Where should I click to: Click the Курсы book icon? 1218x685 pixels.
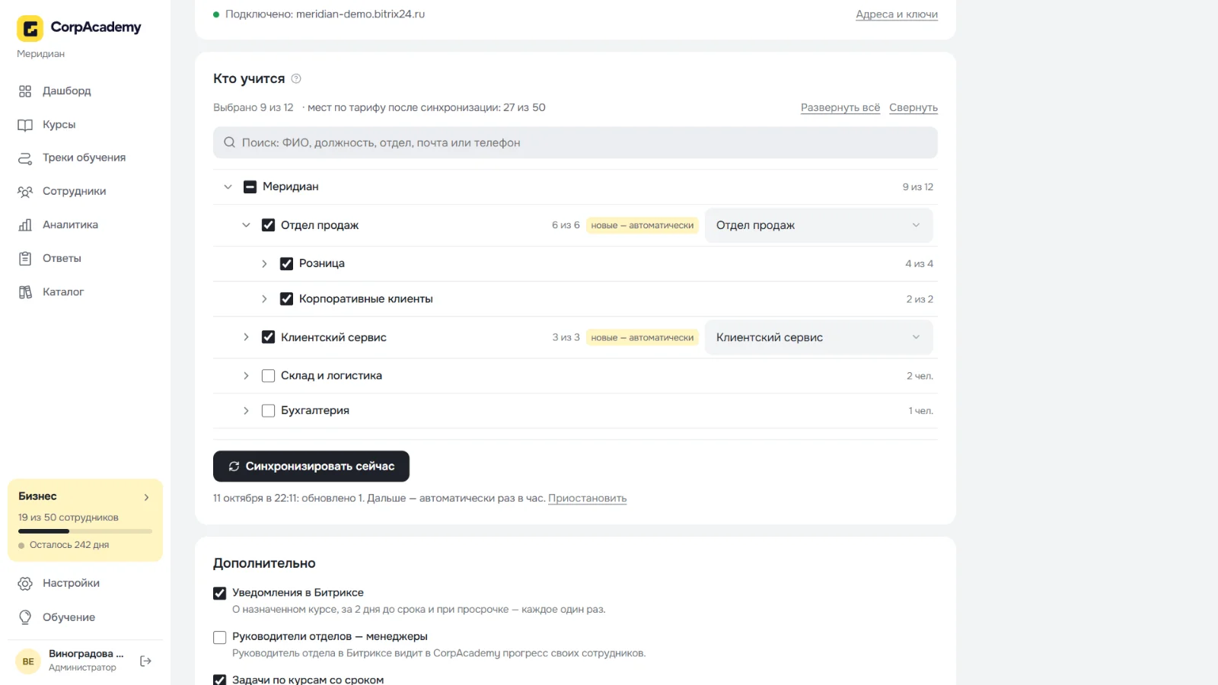click(25, 125)
